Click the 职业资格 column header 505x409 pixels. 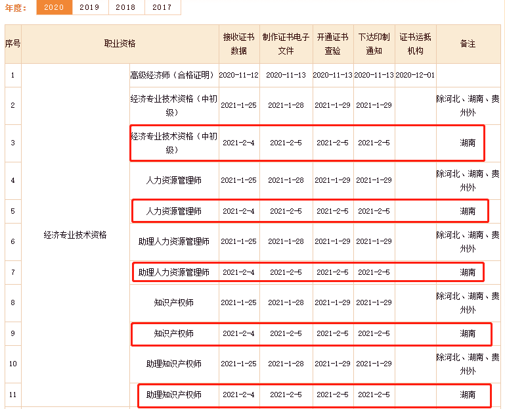(x=120, y=44)
